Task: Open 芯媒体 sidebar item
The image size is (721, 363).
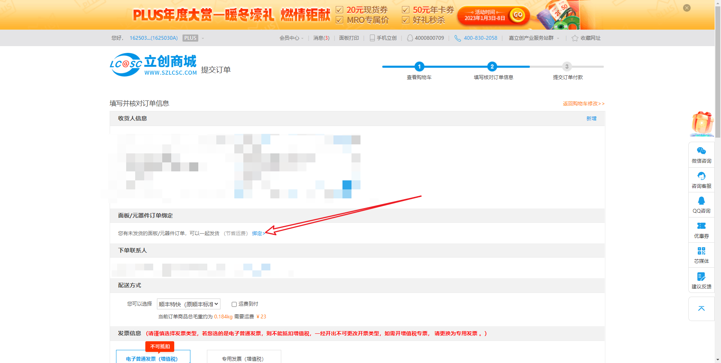Action: [x=701, y=255]
